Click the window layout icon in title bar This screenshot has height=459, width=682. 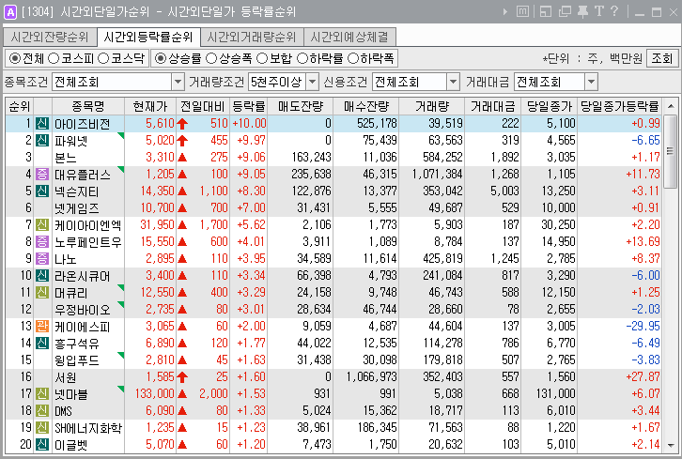[x=546, y=11]
